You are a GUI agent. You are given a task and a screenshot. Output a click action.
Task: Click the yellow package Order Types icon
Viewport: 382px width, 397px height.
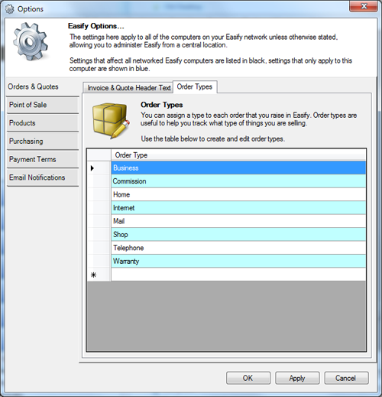tap(111, 120)
